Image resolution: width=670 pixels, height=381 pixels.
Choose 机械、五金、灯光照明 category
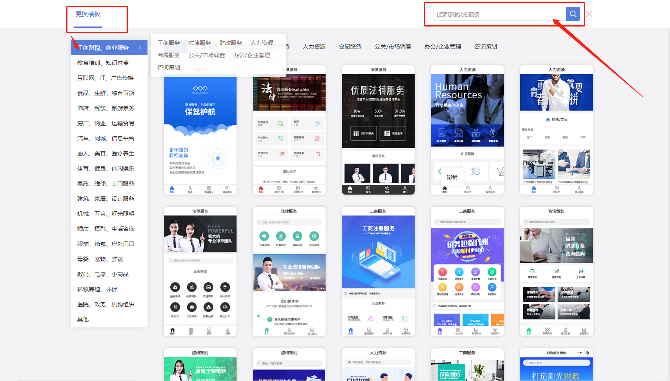click(x=106, y=214)
